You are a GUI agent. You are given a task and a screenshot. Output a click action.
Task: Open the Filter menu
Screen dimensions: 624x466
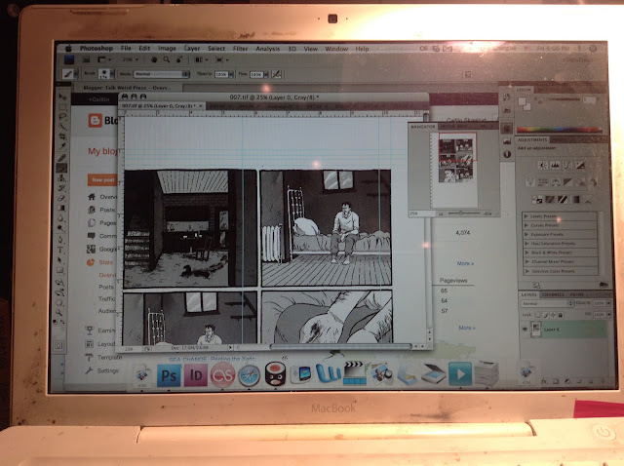(x=240, y=49)
